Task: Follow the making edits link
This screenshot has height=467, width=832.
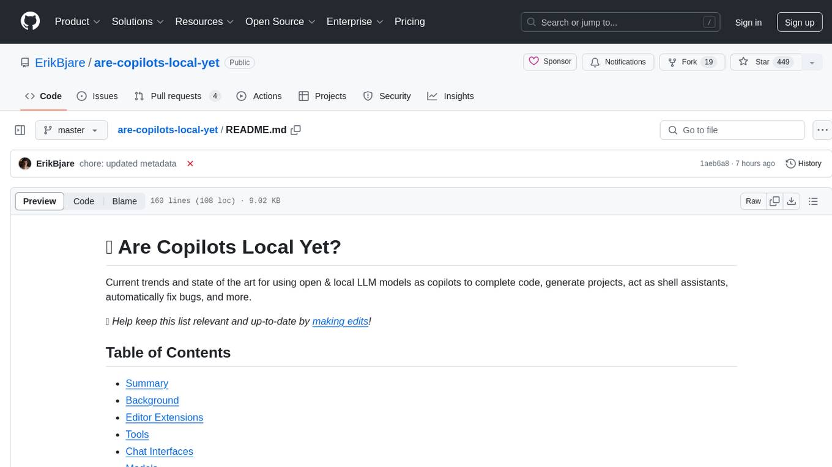Action: coord(341,321)
